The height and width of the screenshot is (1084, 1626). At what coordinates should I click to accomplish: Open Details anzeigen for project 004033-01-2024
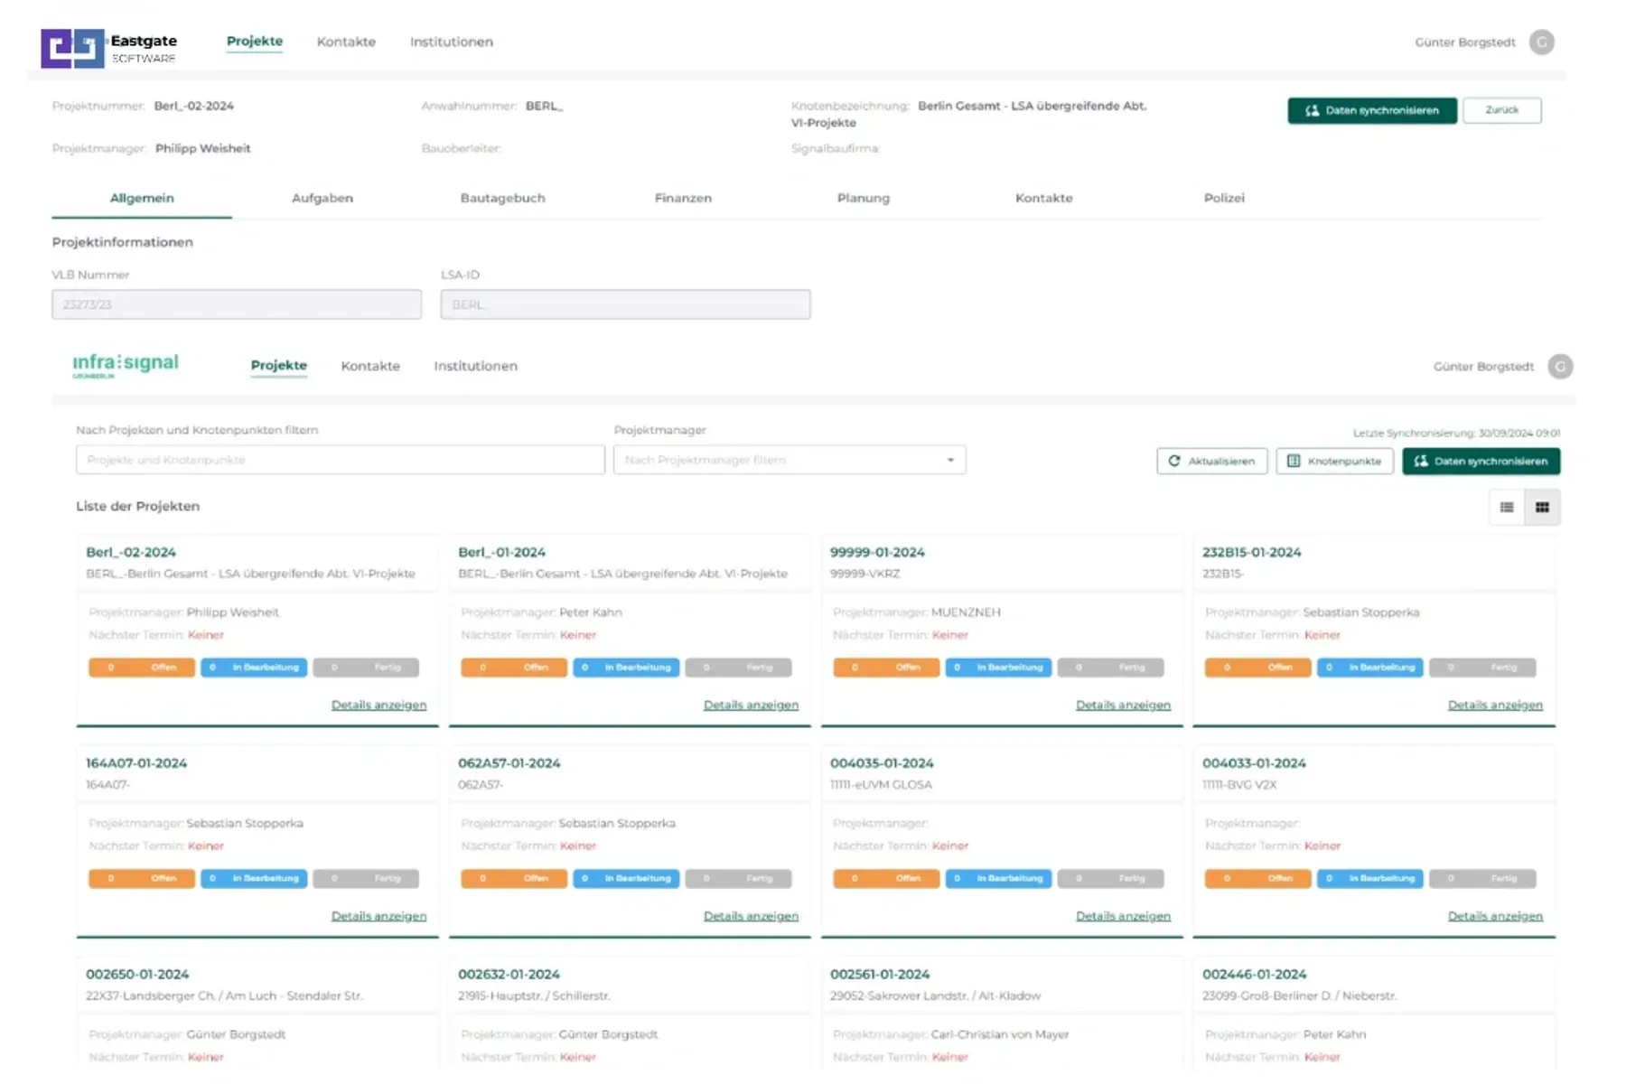[x=1495, y=915]
